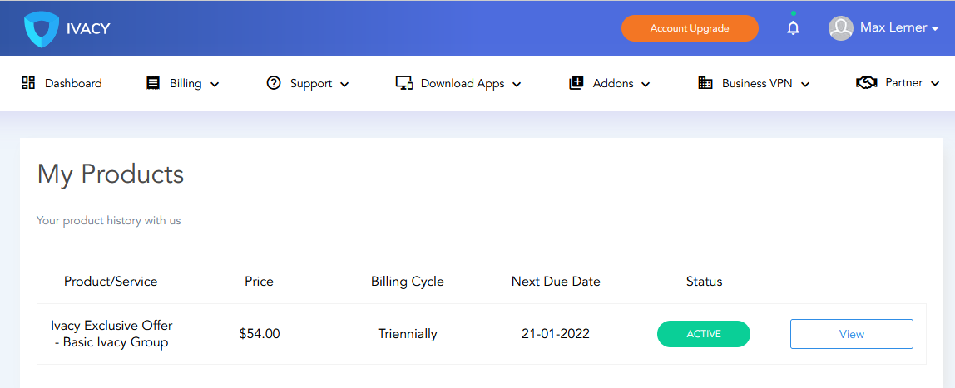Click the Dashboard grid icon
Screen dimensions: 955x388
tap(28, 83)
